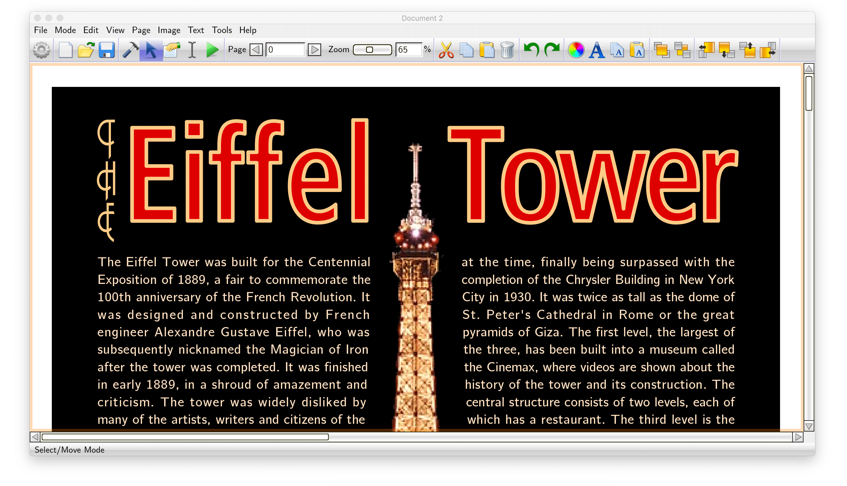Click the paste text style clipboard icon
The width and height of the screenshot is (847, 486).
pos(637,50)
